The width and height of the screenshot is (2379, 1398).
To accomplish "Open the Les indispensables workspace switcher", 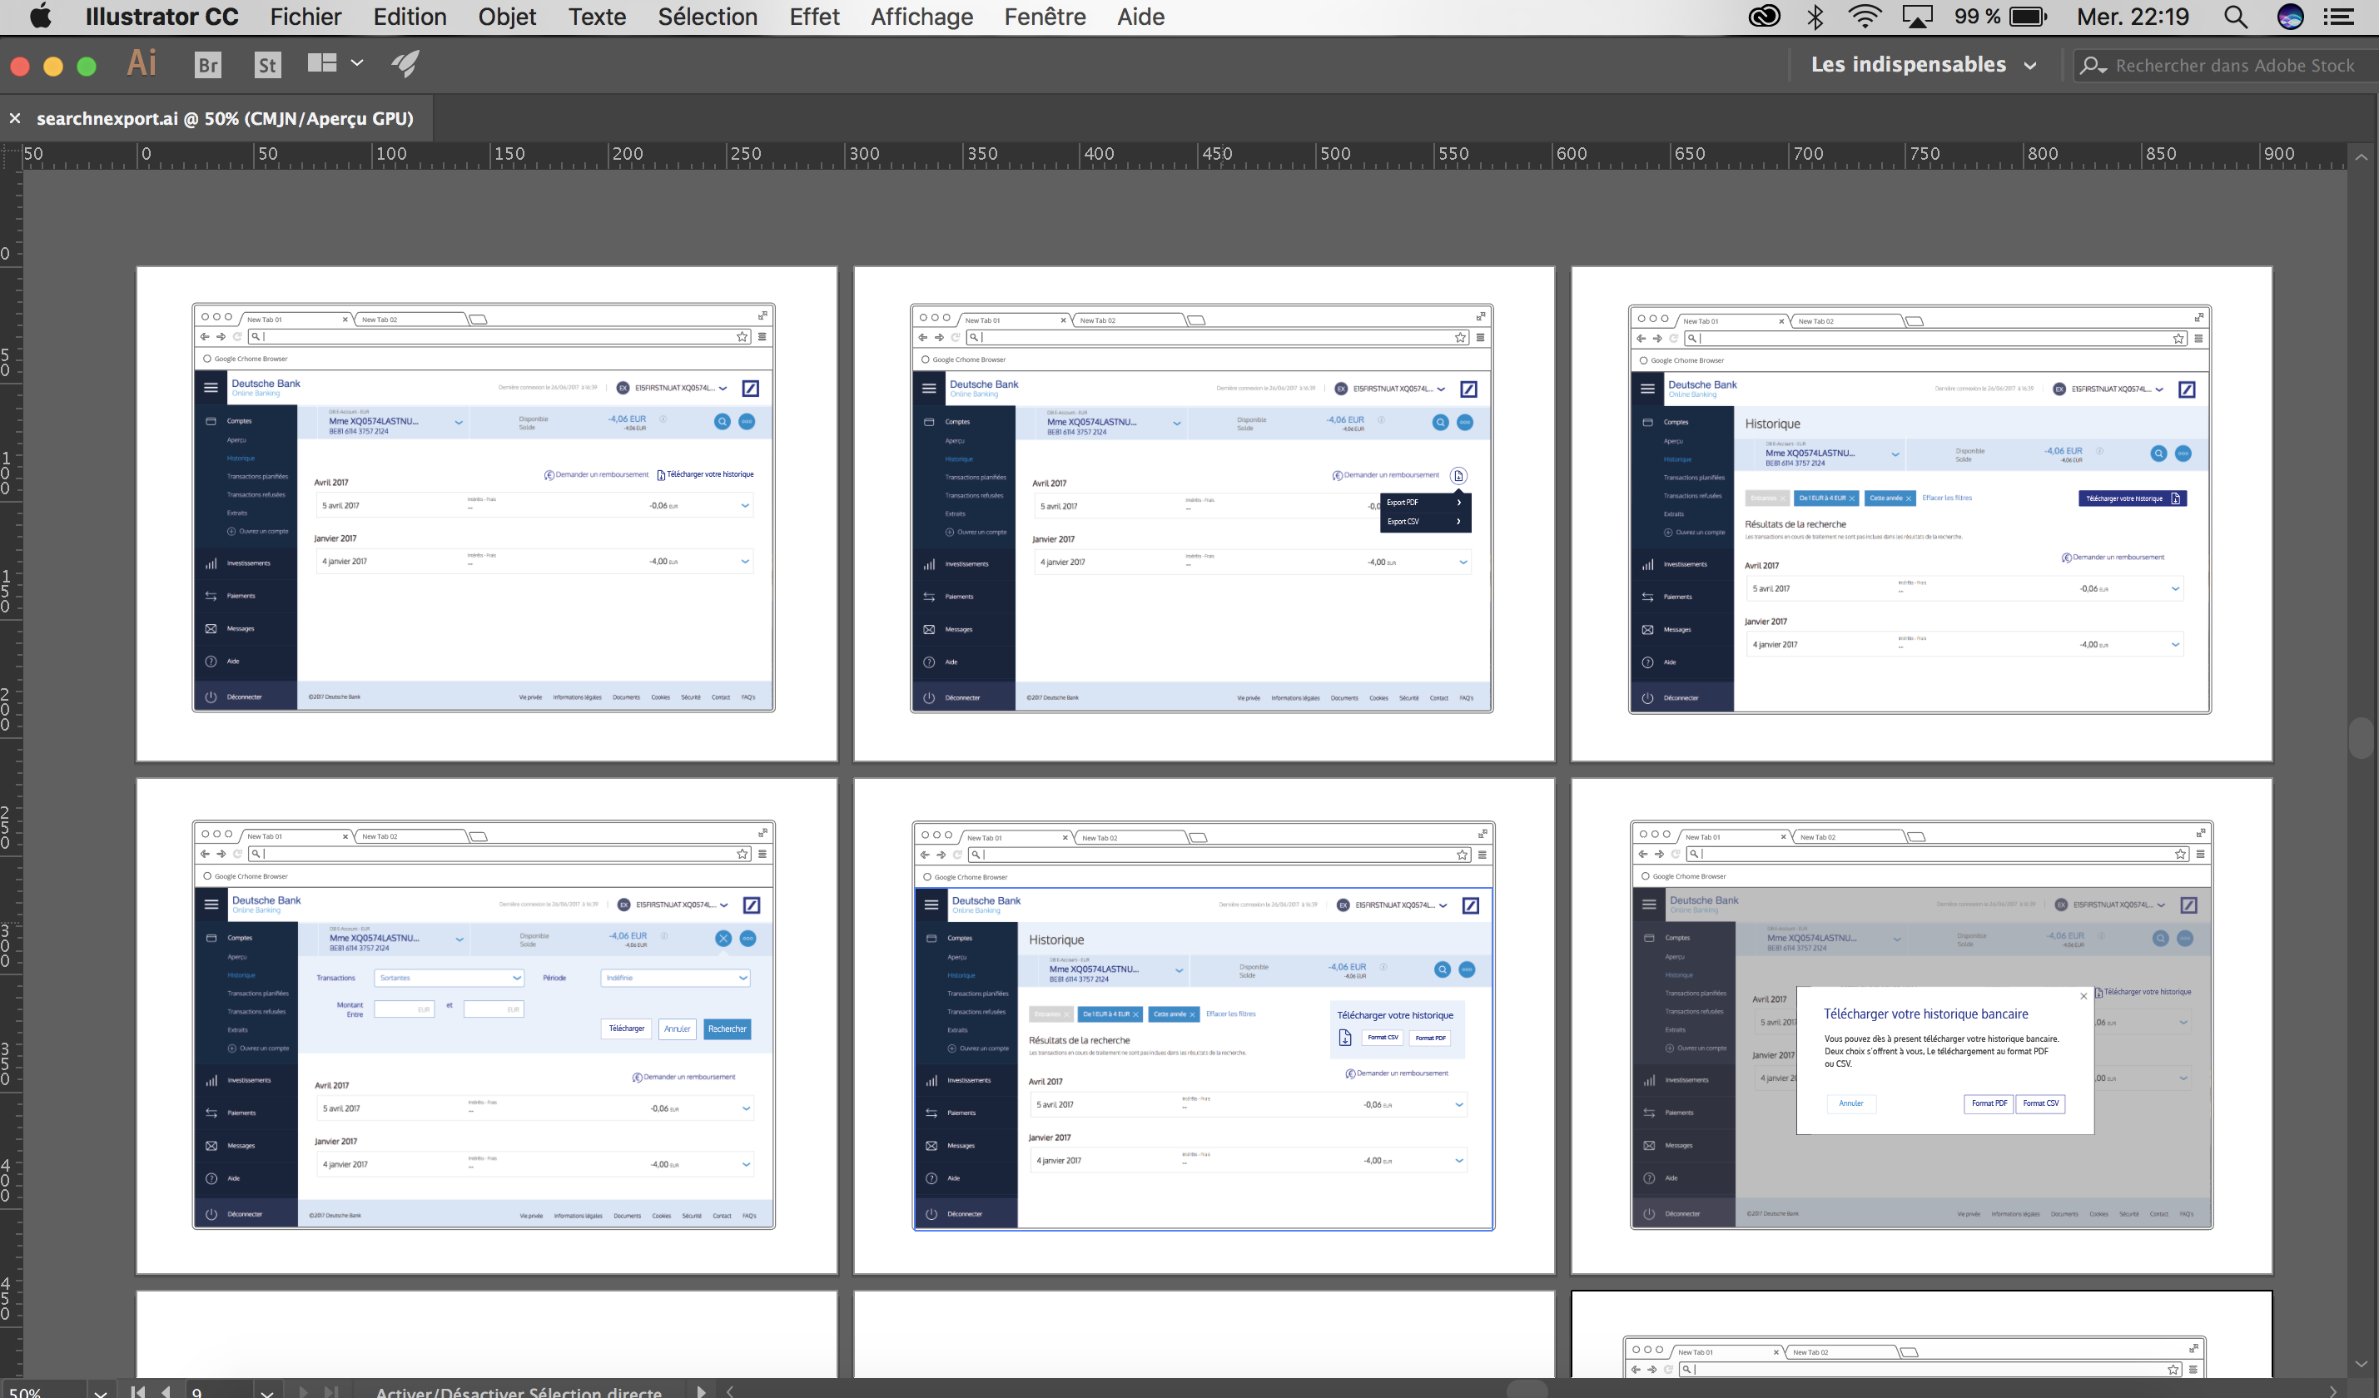I will pyautogui.click(x=1923, y=64).
